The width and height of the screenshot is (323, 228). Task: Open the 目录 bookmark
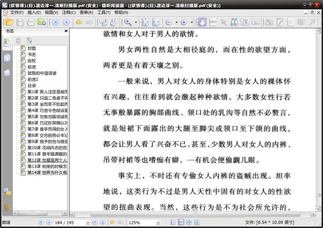click(32, 85)
